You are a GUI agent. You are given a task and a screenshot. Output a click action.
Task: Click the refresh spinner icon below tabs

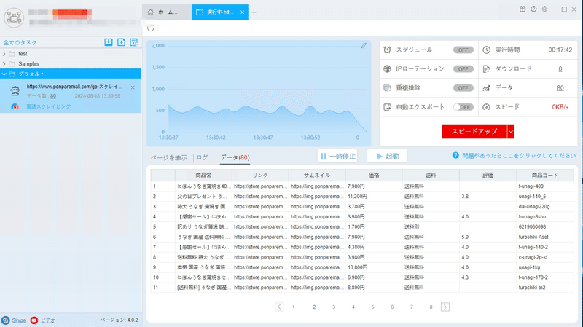(151, 28)
